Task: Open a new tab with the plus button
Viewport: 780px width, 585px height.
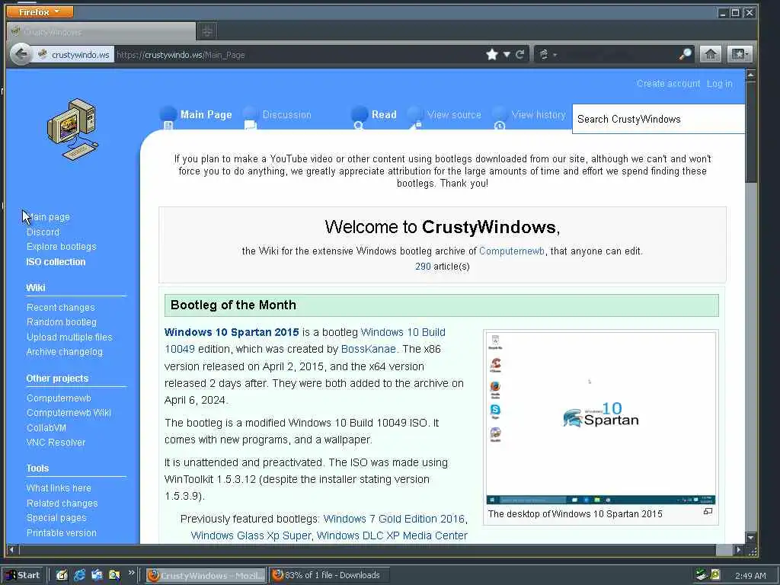Action: [x=207, y=32]
